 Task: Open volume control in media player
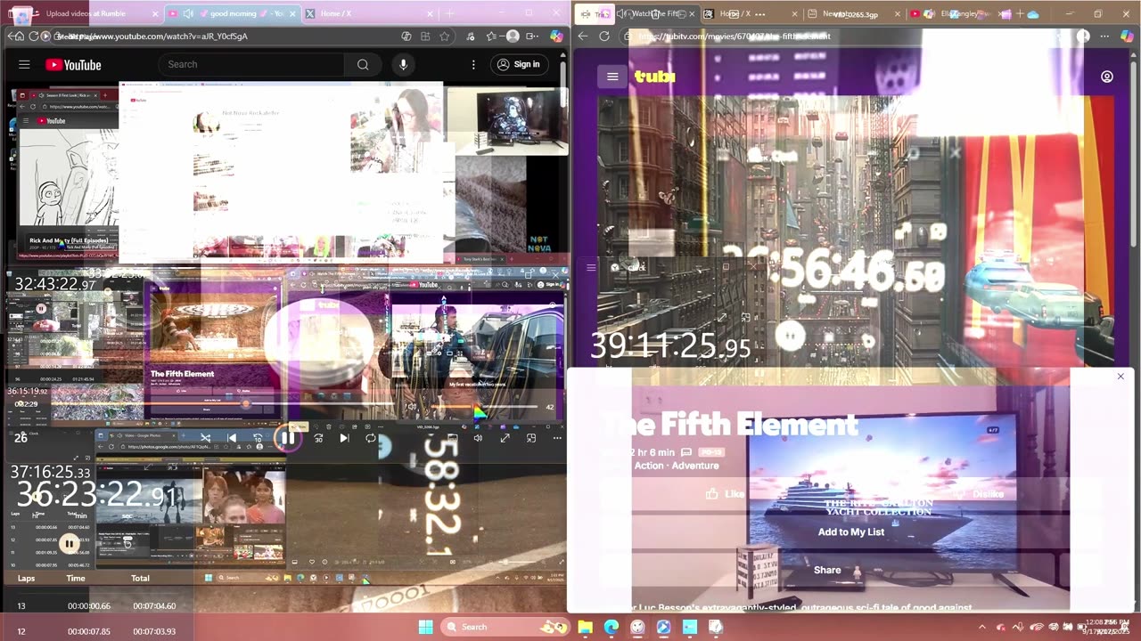coord(478,438)
